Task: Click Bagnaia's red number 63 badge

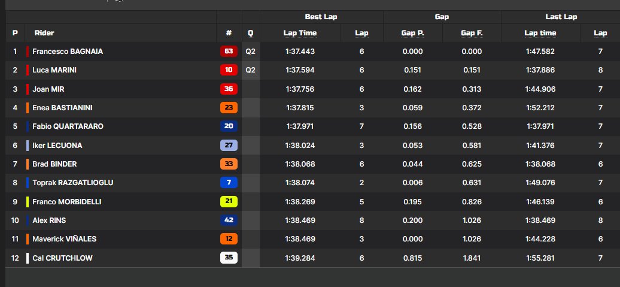Action: click(229, 52)
